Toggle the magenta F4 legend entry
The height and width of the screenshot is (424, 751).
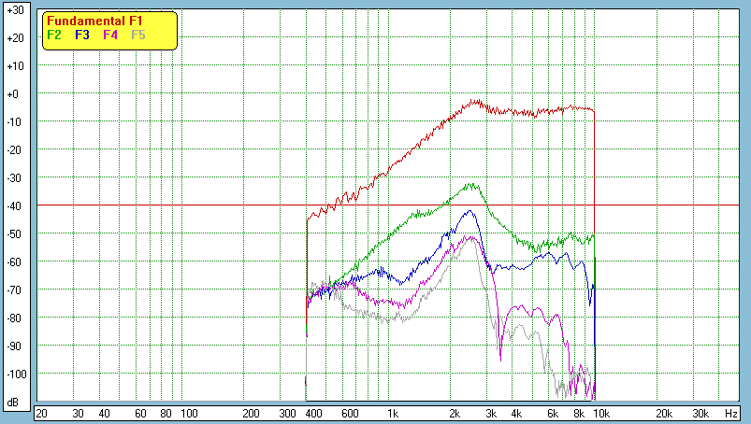[110, 35]
